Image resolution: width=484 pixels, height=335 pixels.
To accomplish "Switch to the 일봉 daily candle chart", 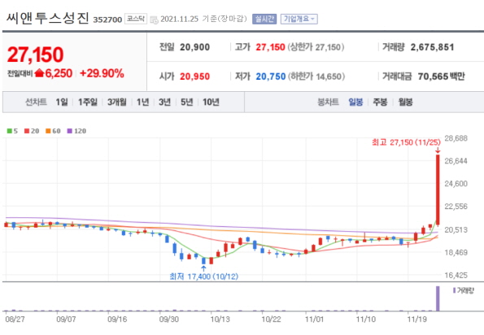I will 355,102.
